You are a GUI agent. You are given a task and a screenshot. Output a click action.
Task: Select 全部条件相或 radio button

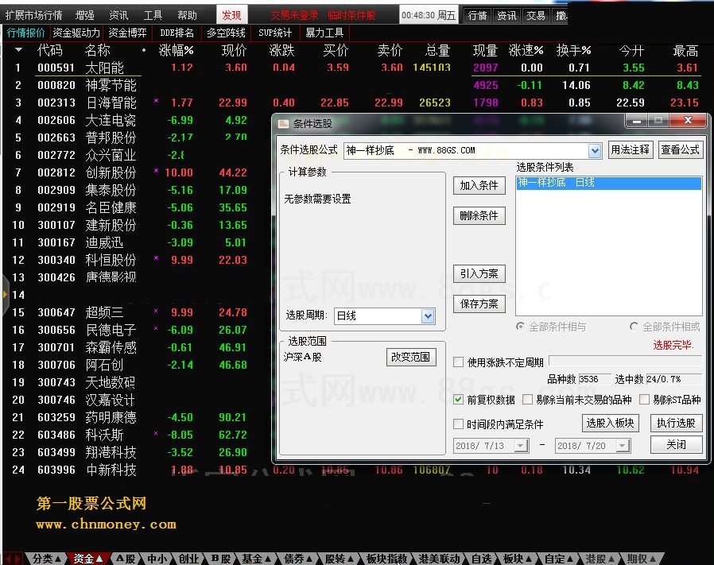pos(634,327)
